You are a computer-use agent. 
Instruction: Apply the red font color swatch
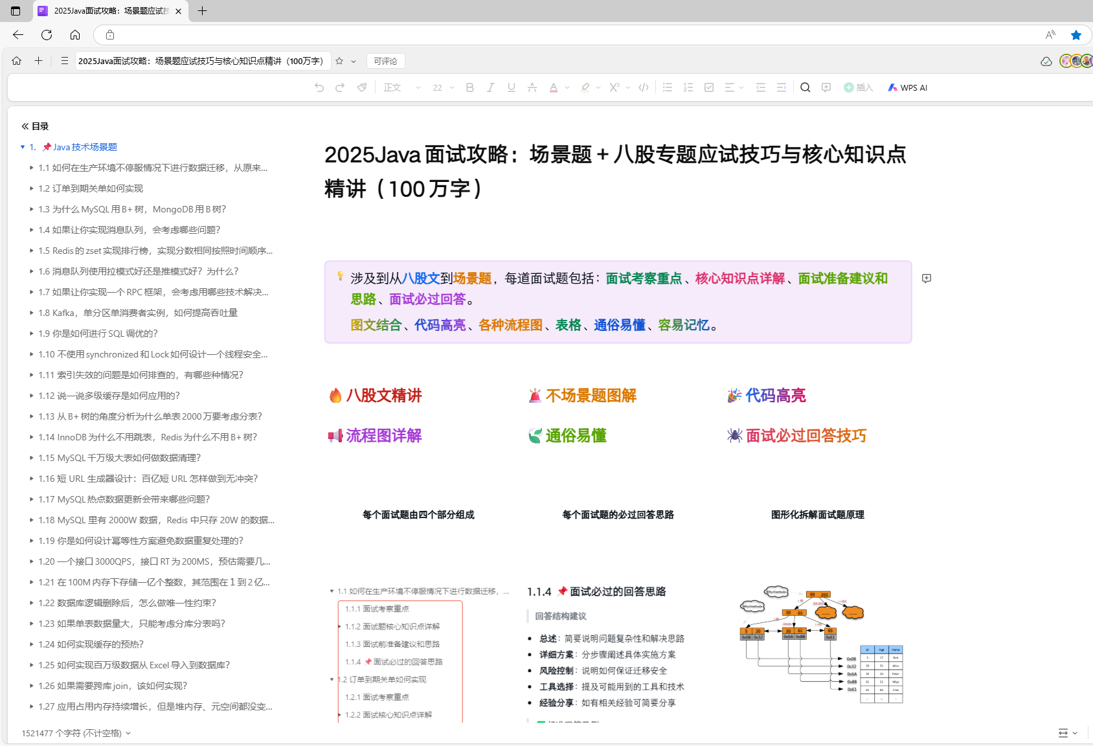click(x=554, y=87)
